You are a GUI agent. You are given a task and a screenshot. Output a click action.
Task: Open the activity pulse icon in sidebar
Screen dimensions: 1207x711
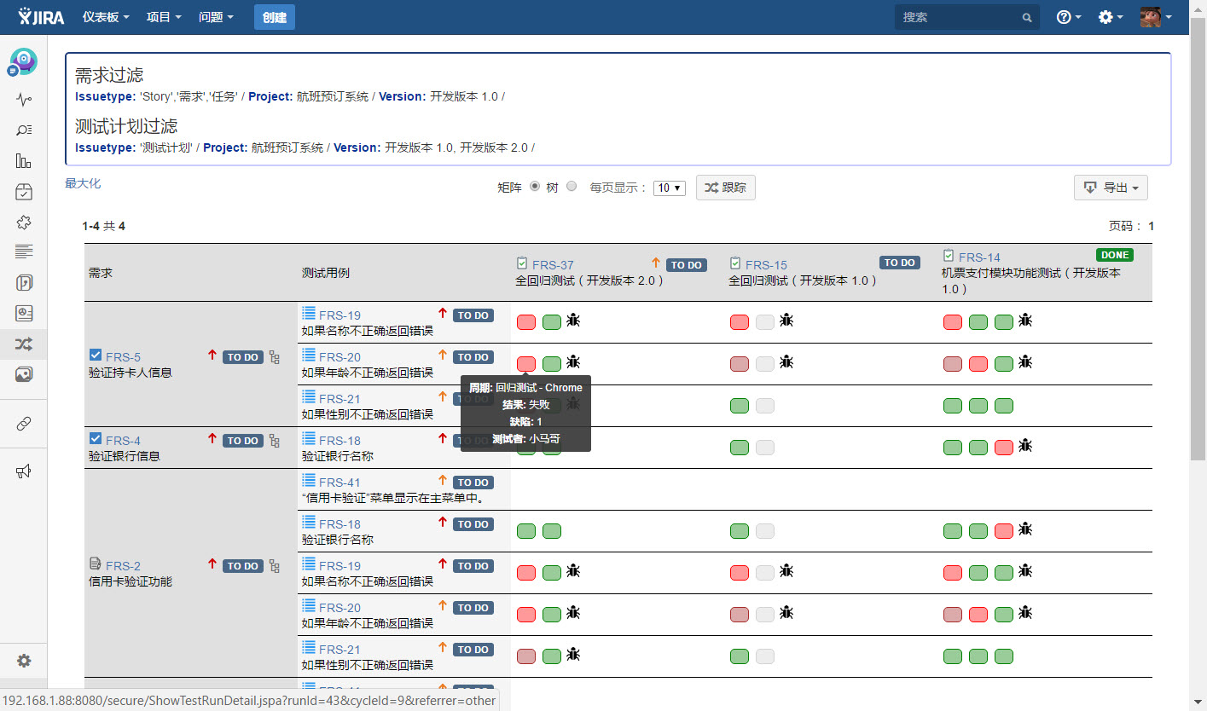click(x=24, y=100)
